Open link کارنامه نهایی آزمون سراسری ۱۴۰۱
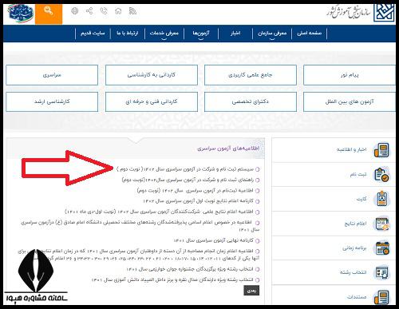Viewport: 399px width, 309px height. point(214,240)
